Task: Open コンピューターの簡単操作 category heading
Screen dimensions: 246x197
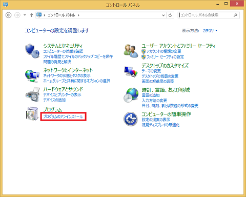Action: pos(166,114)
